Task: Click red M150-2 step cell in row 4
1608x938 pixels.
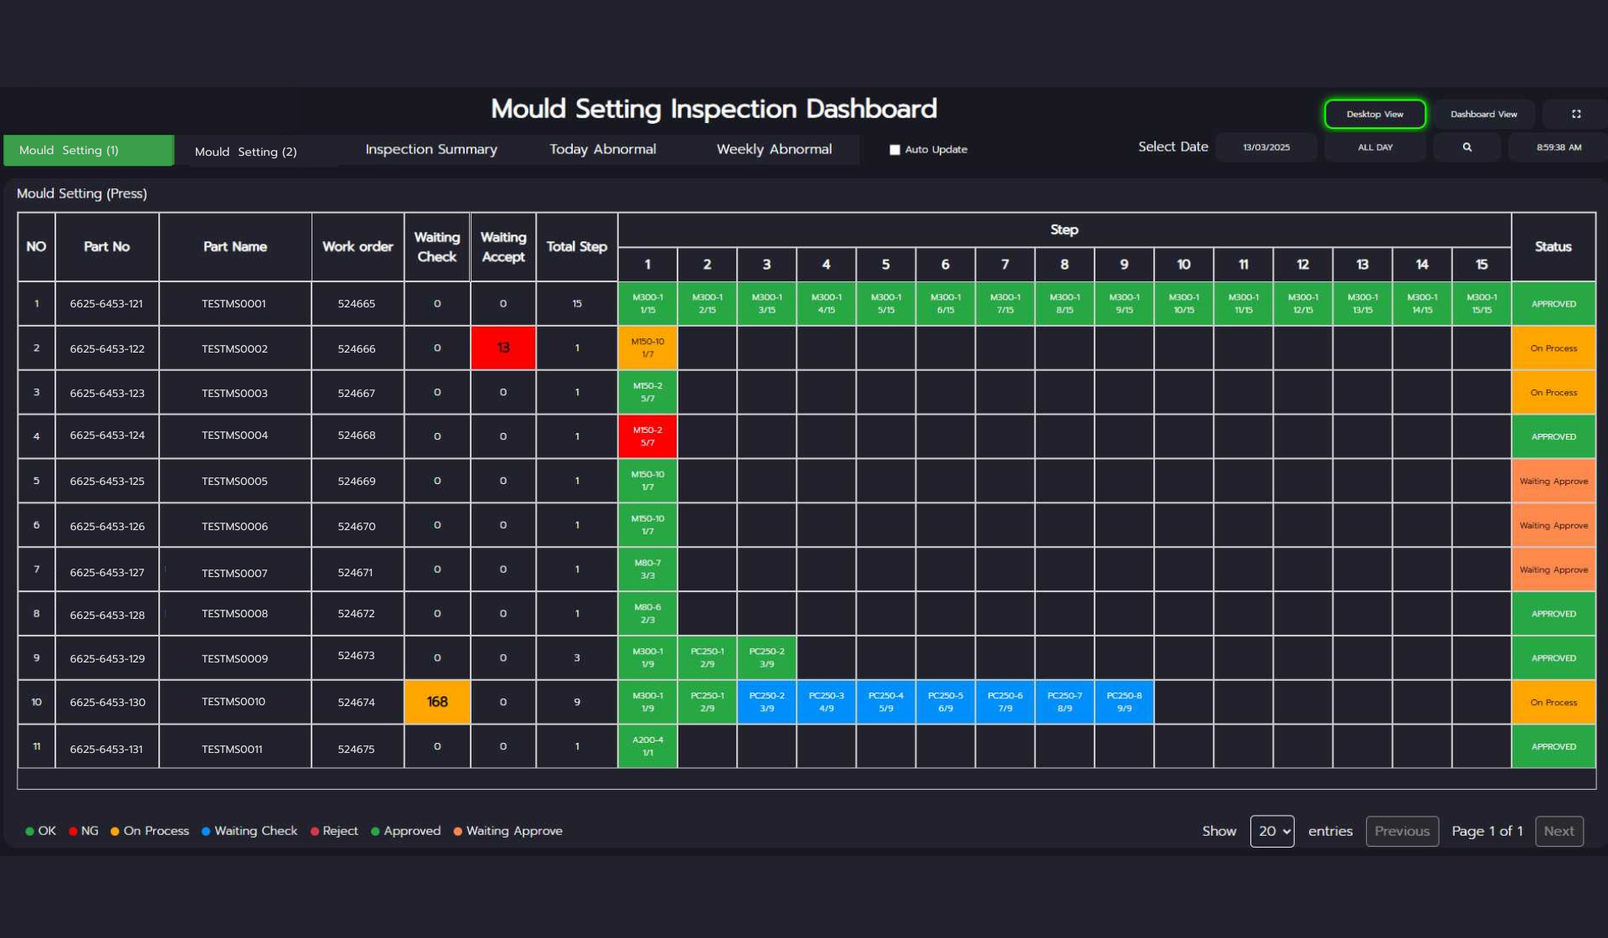Action: coord(647,436)
